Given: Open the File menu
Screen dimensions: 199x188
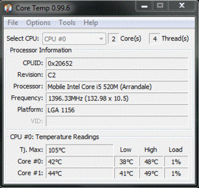Looking at the screenshot, I should 13,23.
